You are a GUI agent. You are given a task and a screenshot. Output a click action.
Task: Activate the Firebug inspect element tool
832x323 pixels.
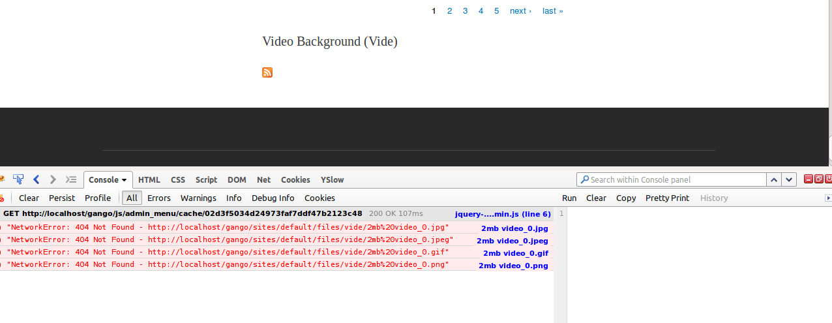pyautogui.click(x=18, y=179)
